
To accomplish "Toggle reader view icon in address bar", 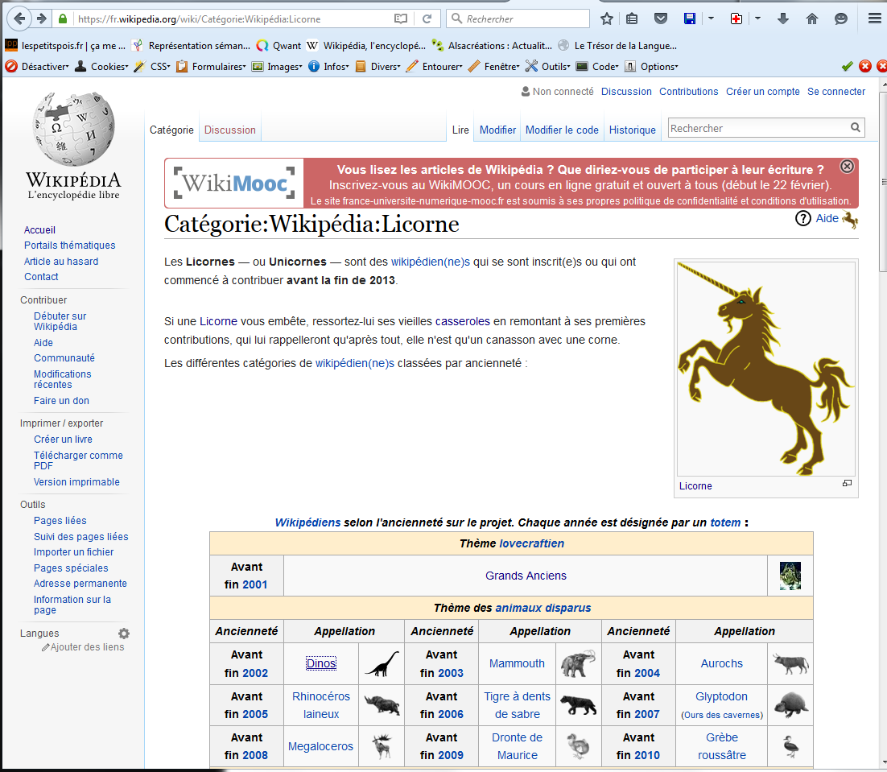I will point(401,19).
